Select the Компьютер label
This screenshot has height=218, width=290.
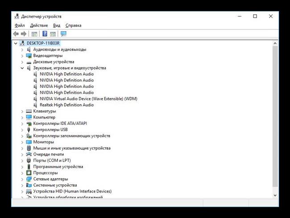pos(44,117)
